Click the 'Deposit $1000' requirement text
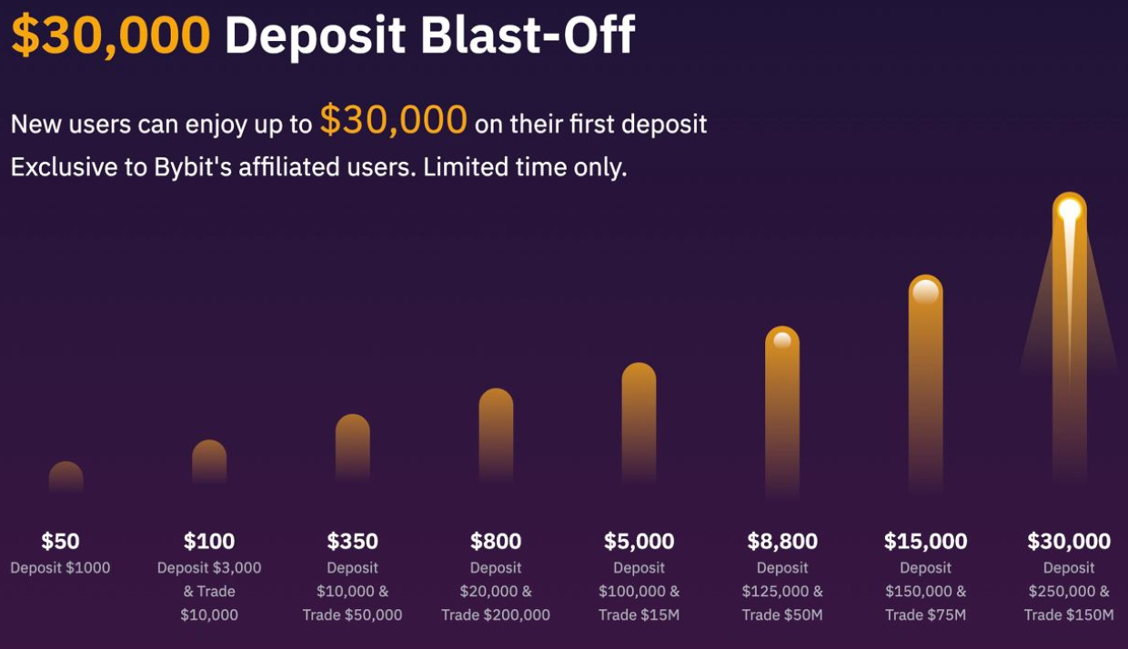The image size is (1128, 649). [60, 568]
